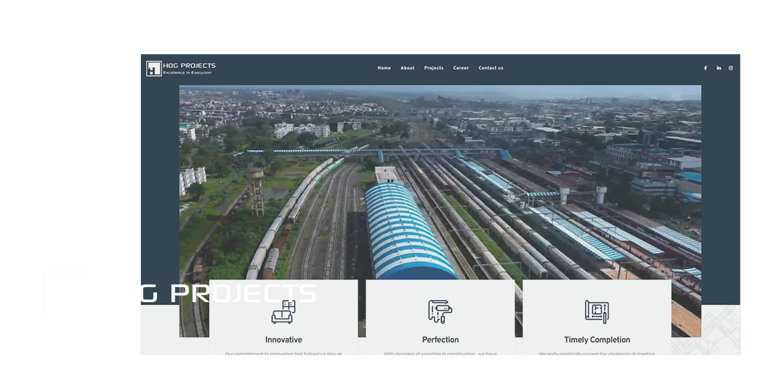This screenshot has width=775, height=392.
Task: Select the Innovative card heading
Action: (284, 339)
